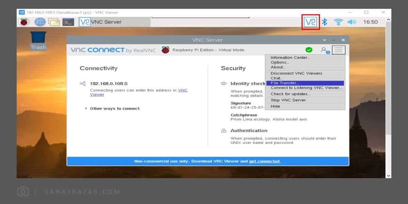Select About... from the menu
Screen dimensions: 408x204
[305, 67]
